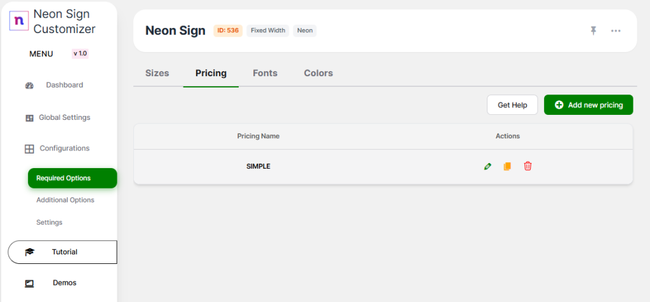Delete the SIMPLE pricing with trash icon

click(527, 166)
